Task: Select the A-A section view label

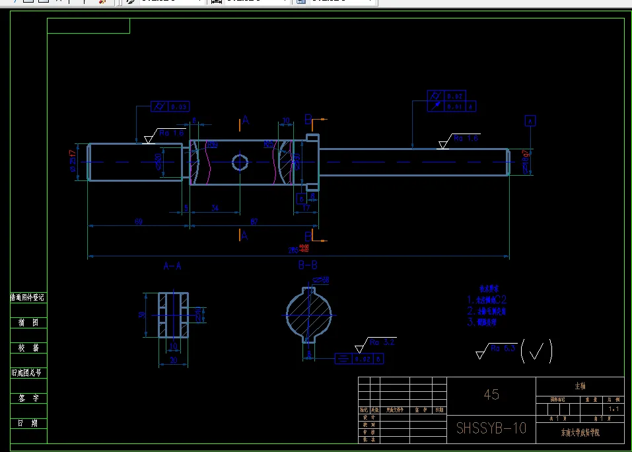Action: click(x=172, y=266)
